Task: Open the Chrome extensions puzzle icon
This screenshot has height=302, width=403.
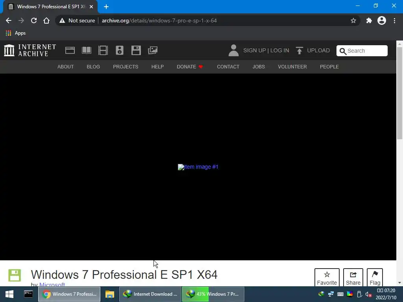Action: click(x=369, y=20)
